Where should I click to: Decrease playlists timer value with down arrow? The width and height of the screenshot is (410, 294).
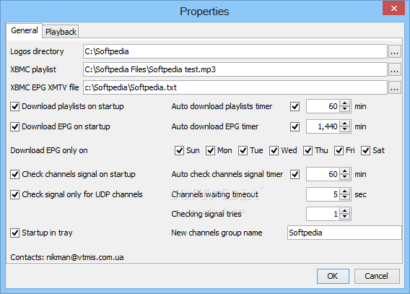(345, 109)
